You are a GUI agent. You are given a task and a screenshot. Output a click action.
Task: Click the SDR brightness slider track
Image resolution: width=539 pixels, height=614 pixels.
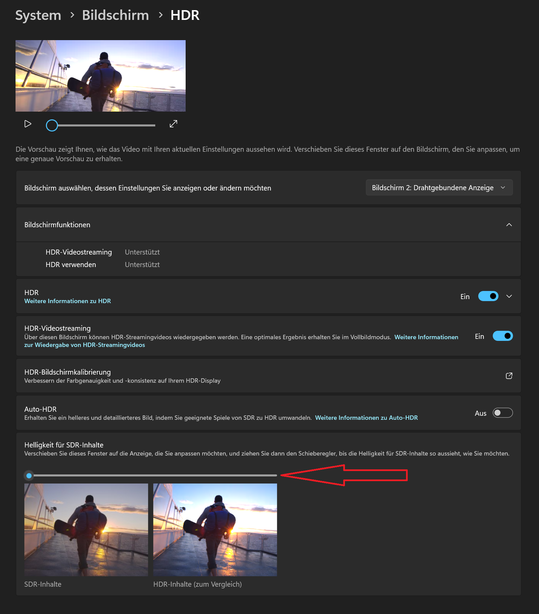click(151, 475)
